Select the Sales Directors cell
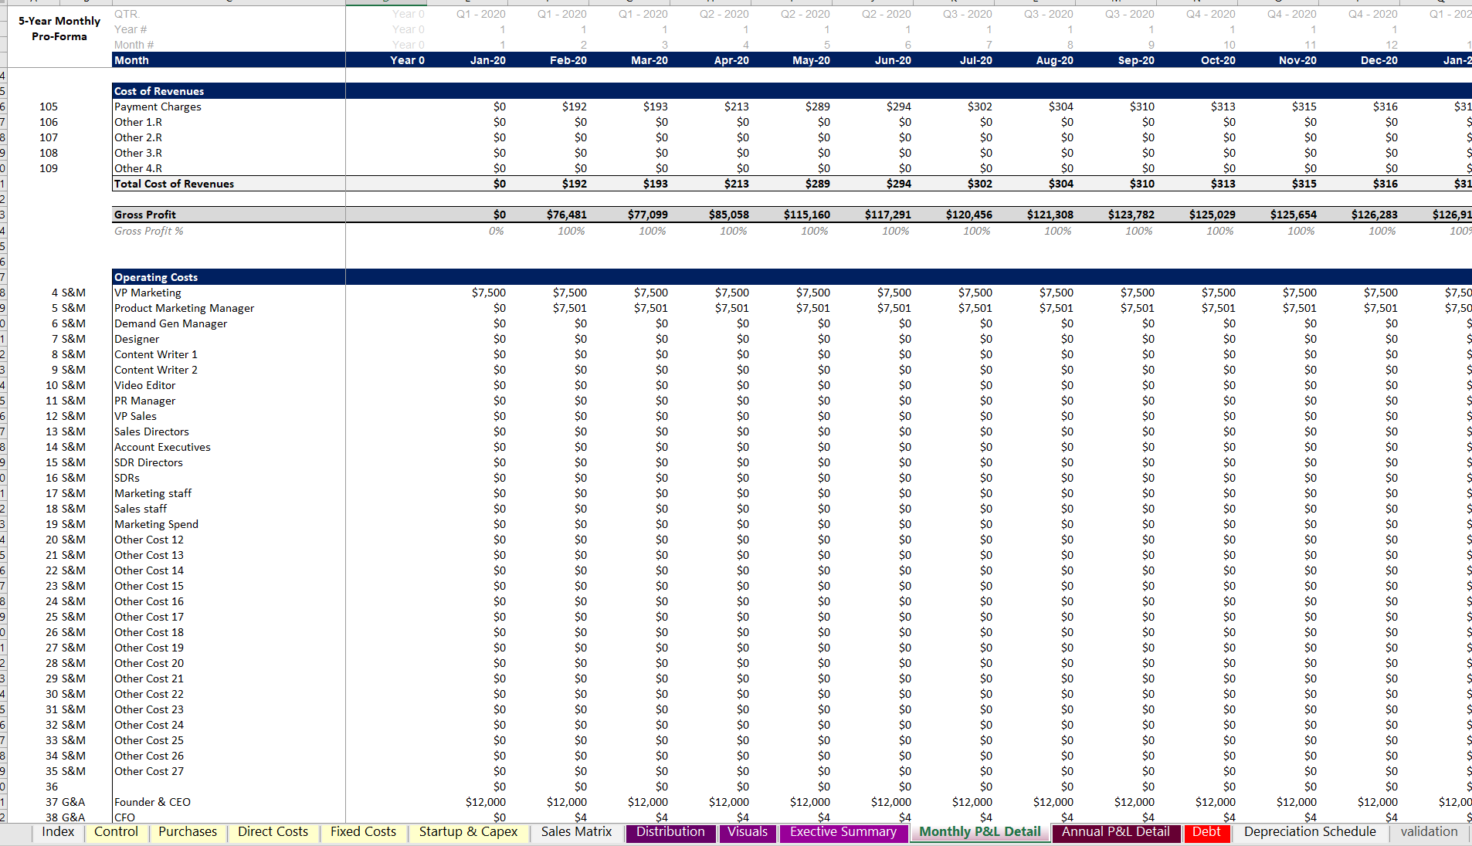Image resolution: width=1472 pixels, height=846 pixels. 151,431
